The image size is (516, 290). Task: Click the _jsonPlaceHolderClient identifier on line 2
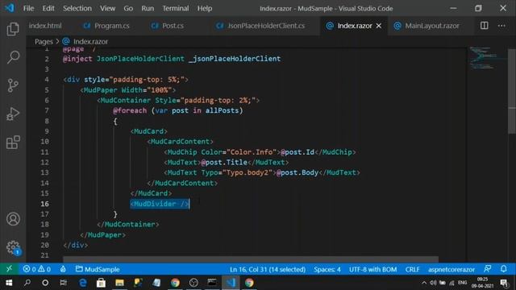235,59
